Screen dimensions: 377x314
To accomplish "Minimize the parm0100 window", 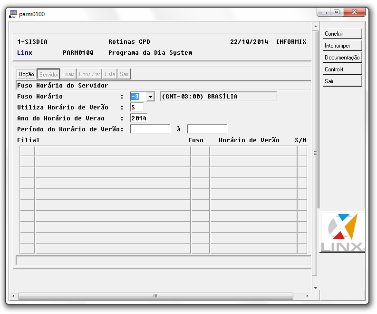I will click(x=324, y=12).
